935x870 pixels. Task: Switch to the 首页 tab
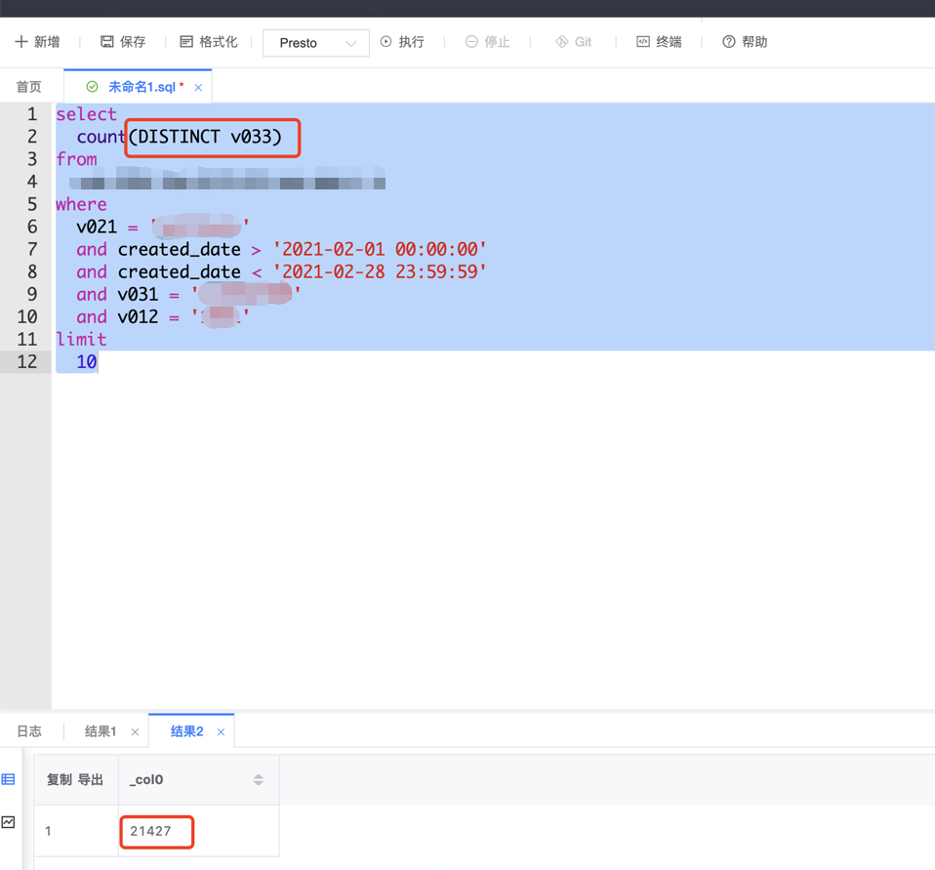tap(28, 87)
